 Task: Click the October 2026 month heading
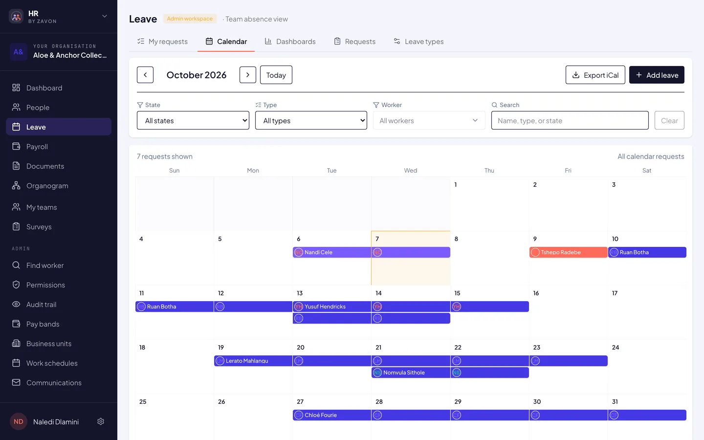tap(197, 75)
